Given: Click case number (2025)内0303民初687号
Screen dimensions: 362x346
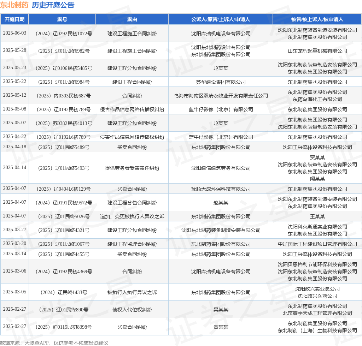Looking at the screenshot, I should [64, 96].
